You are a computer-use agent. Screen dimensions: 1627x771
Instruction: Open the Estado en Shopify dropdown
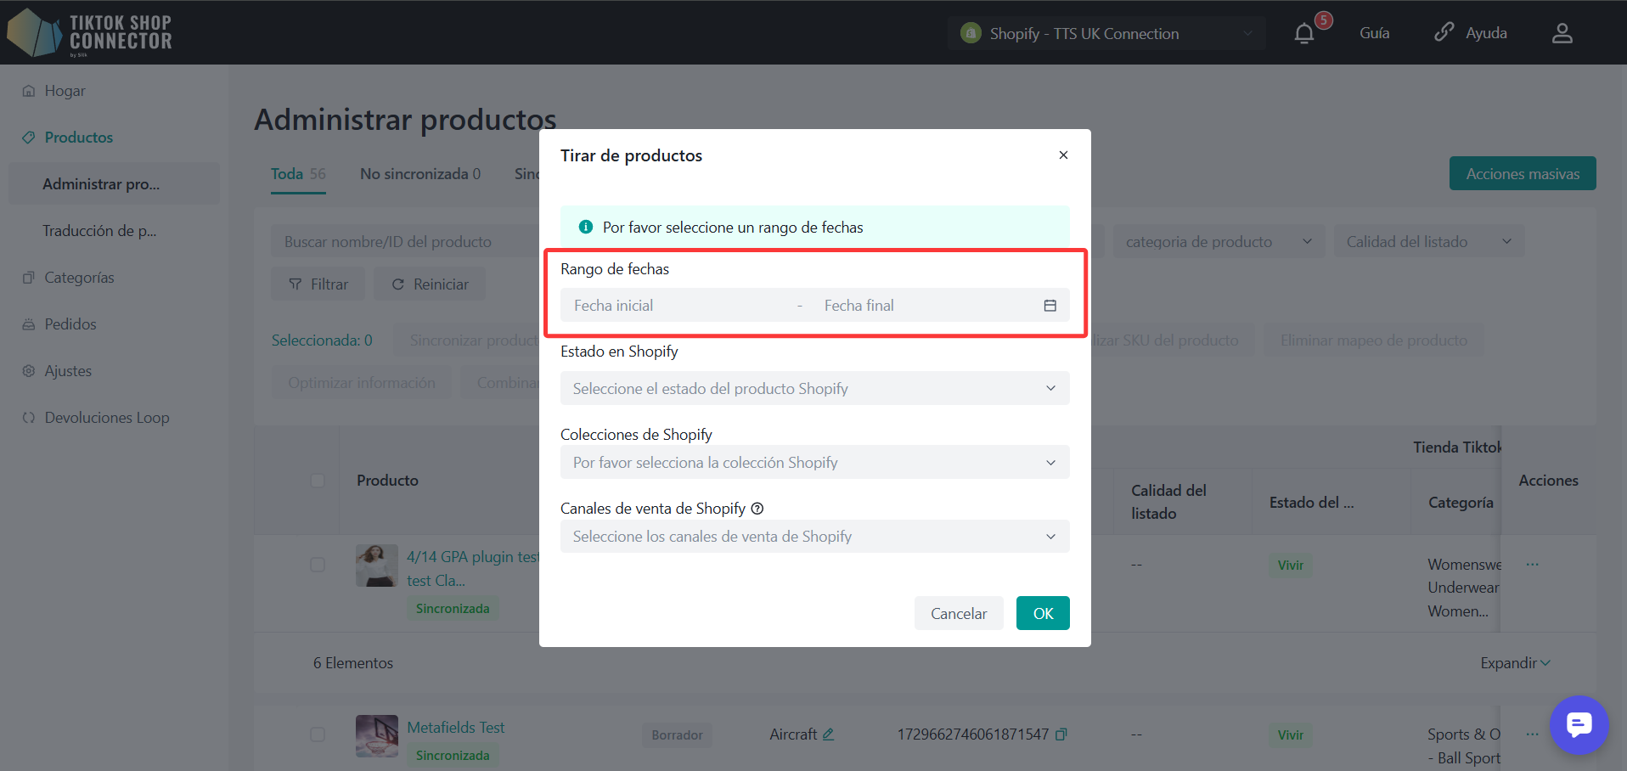point(814,389)
